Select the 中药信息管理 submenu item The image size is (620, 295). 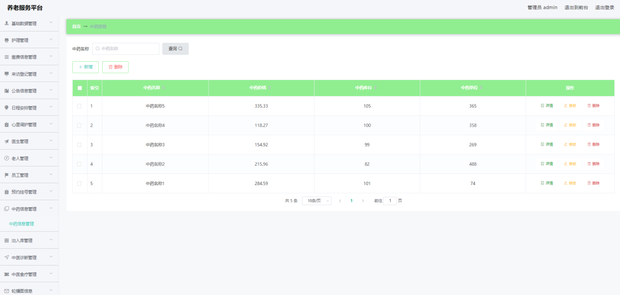[21, 224]
